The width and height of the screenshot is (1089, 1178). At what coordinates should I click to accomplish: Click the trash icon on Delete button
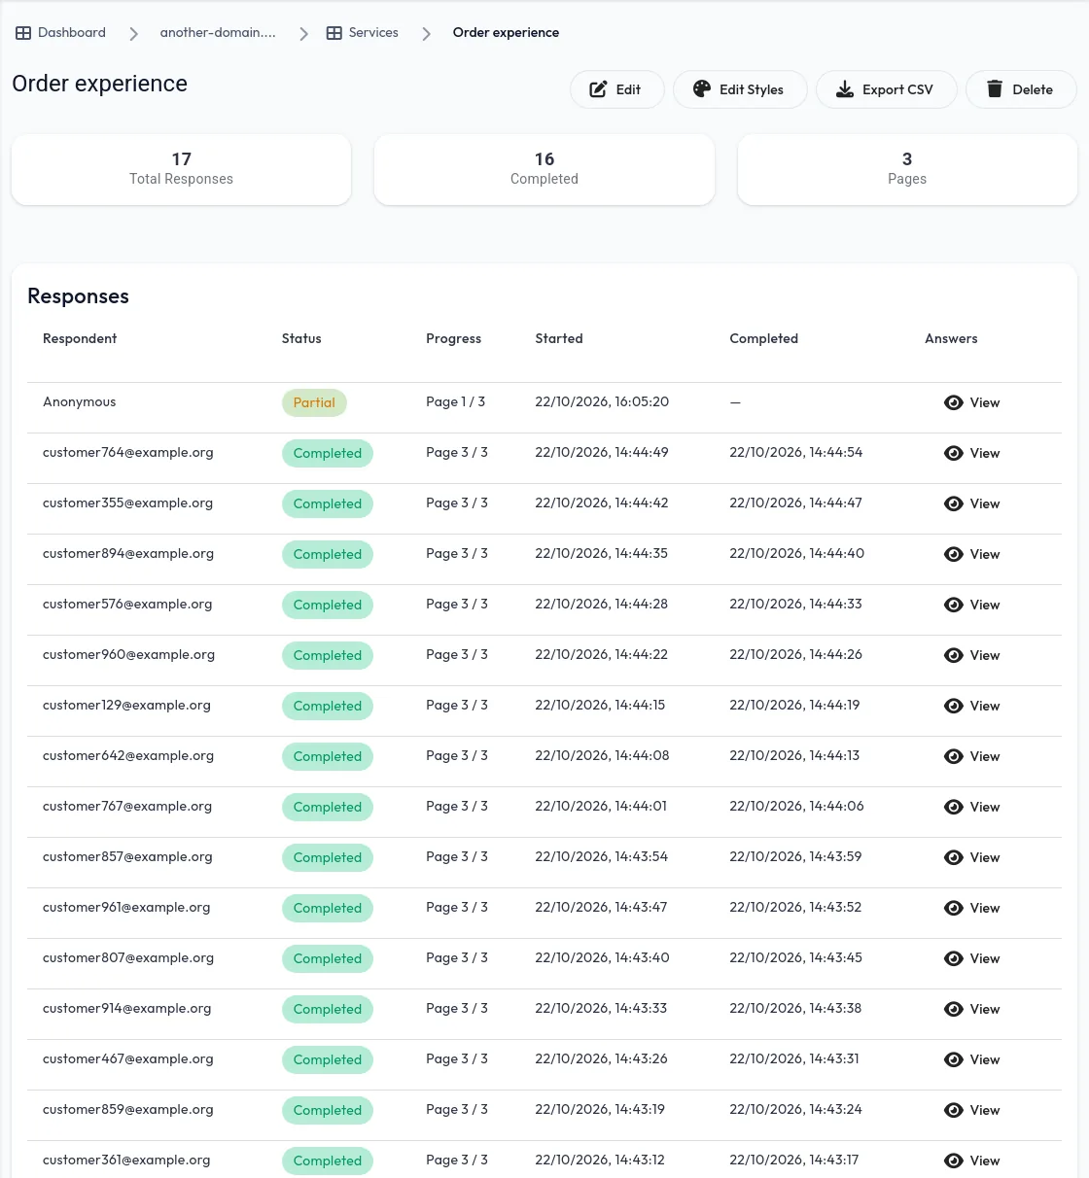[x=994, y=89]
